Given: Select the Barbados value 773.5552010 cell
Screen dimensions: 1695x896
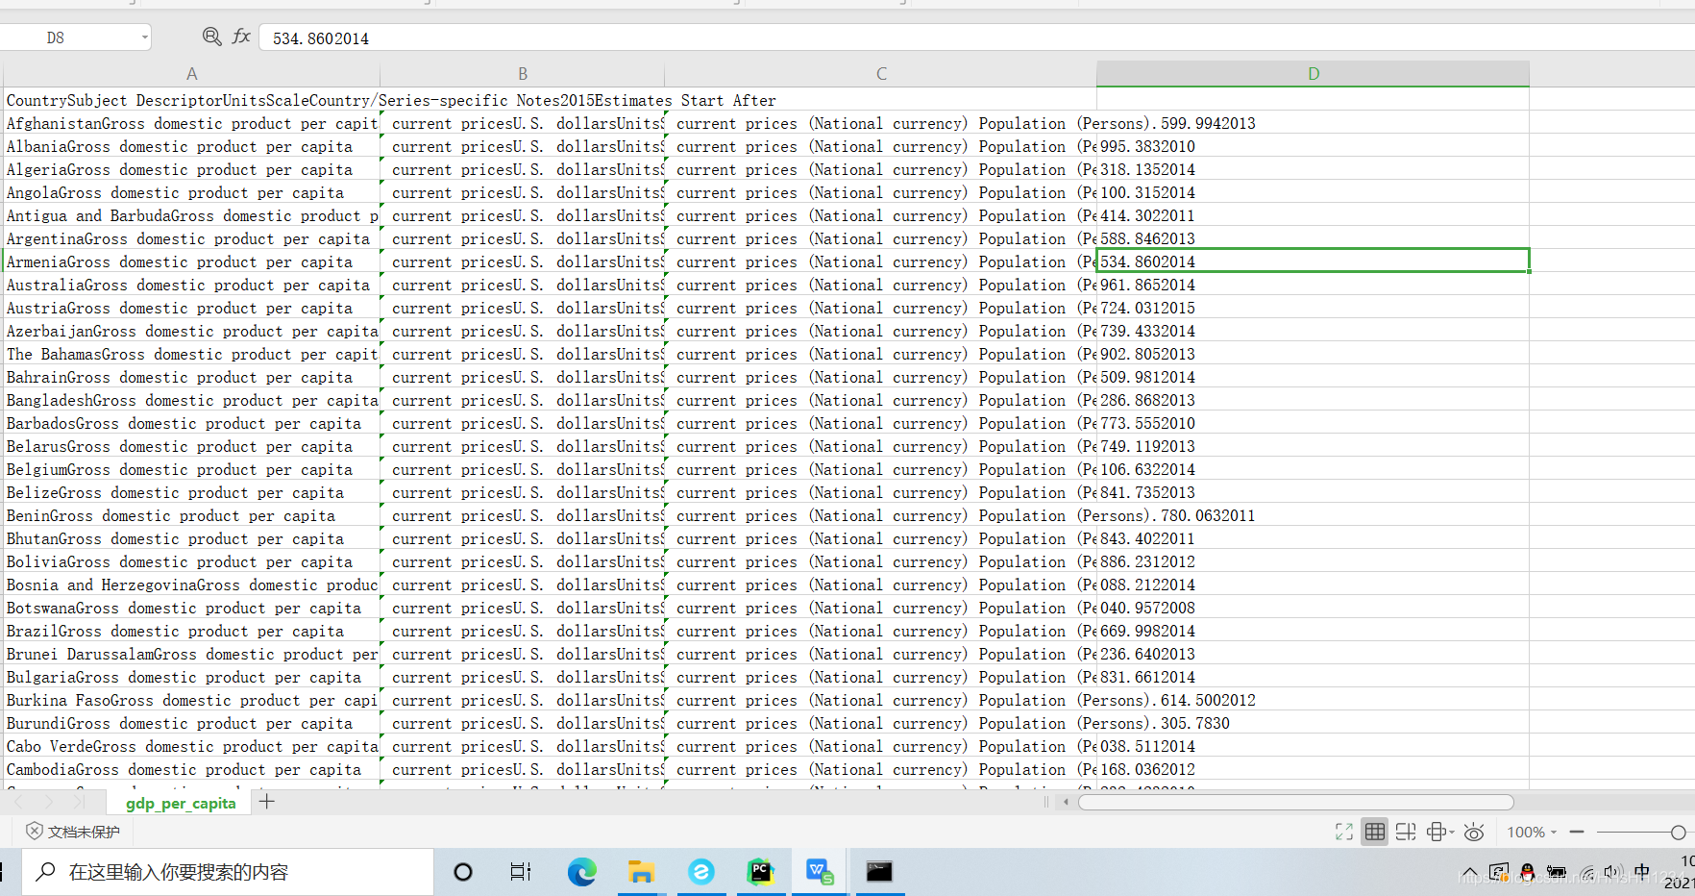Looking at the screenshot, I should pos(1313,423).
